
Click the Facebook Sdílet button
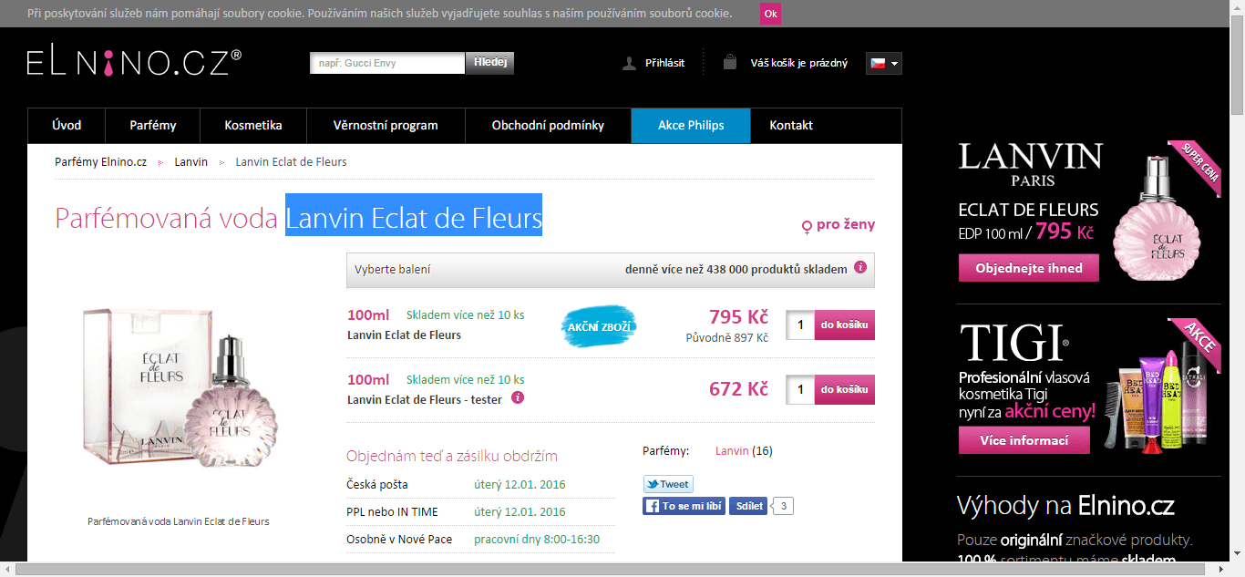coord(748,506)
